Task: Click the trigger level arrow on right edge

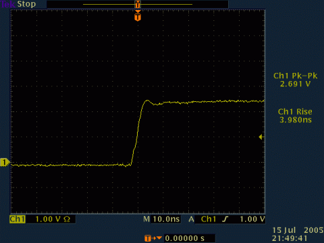Action: click(261, 137)
